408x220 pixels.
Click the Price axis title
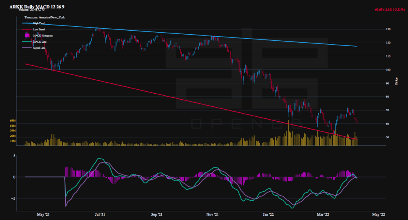396,81
